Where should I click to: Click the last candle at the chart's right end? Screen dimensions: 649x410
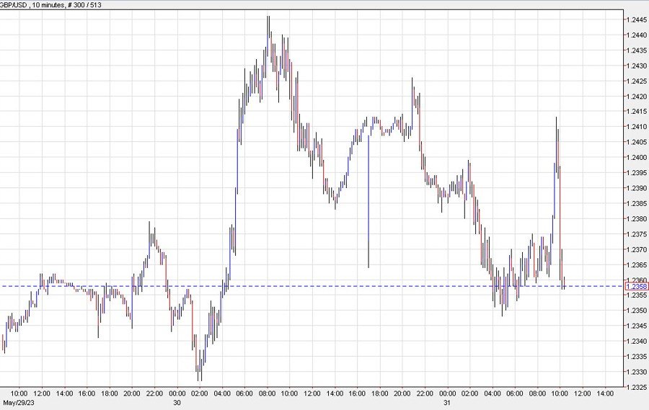coord(563,282)
